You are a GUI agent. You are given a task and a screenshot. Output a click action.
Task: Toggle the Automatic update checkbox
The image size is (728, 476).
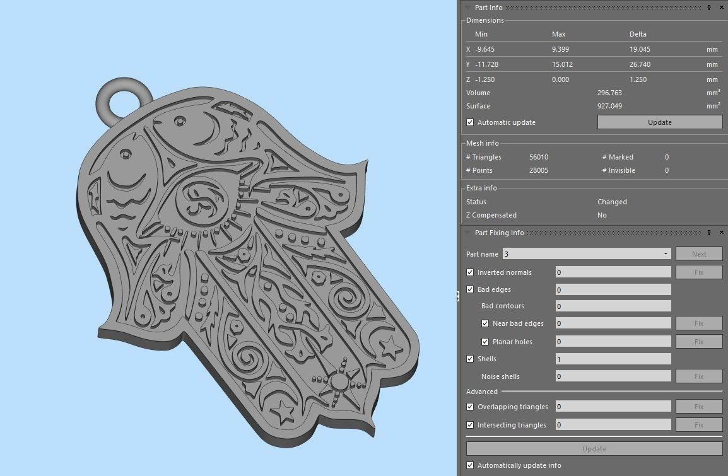point(470,122)
